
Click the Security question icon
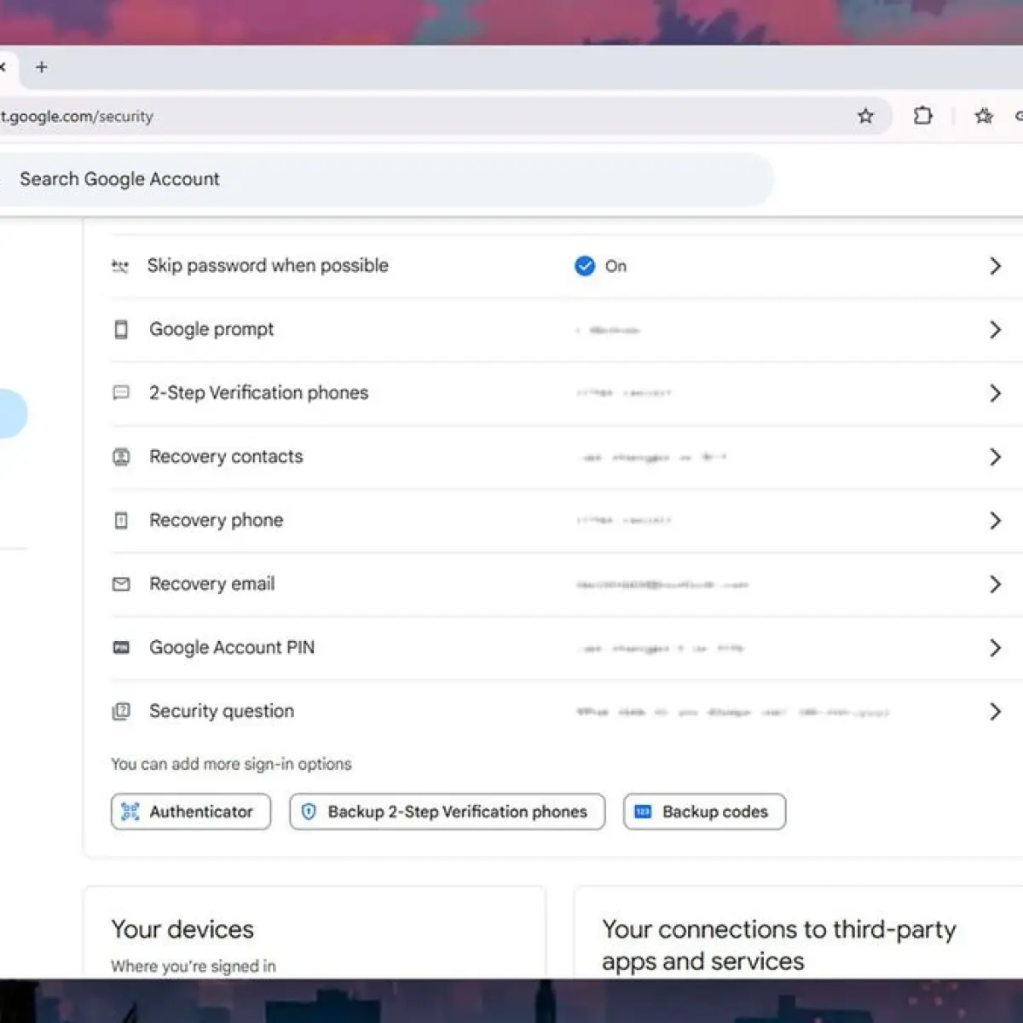point(121,711)
